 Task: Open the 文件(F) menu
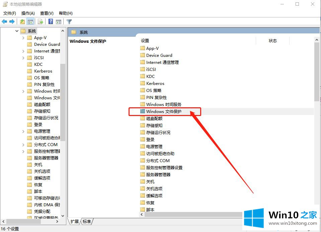click(x=10, y=13)
